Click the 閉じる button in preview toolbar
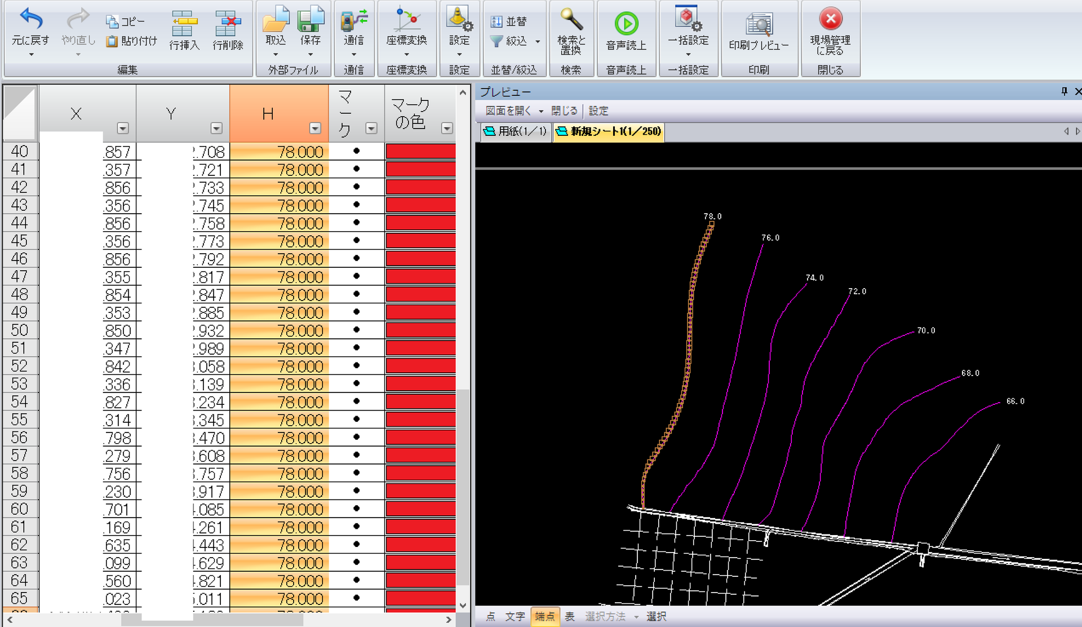 click(564, 111)
